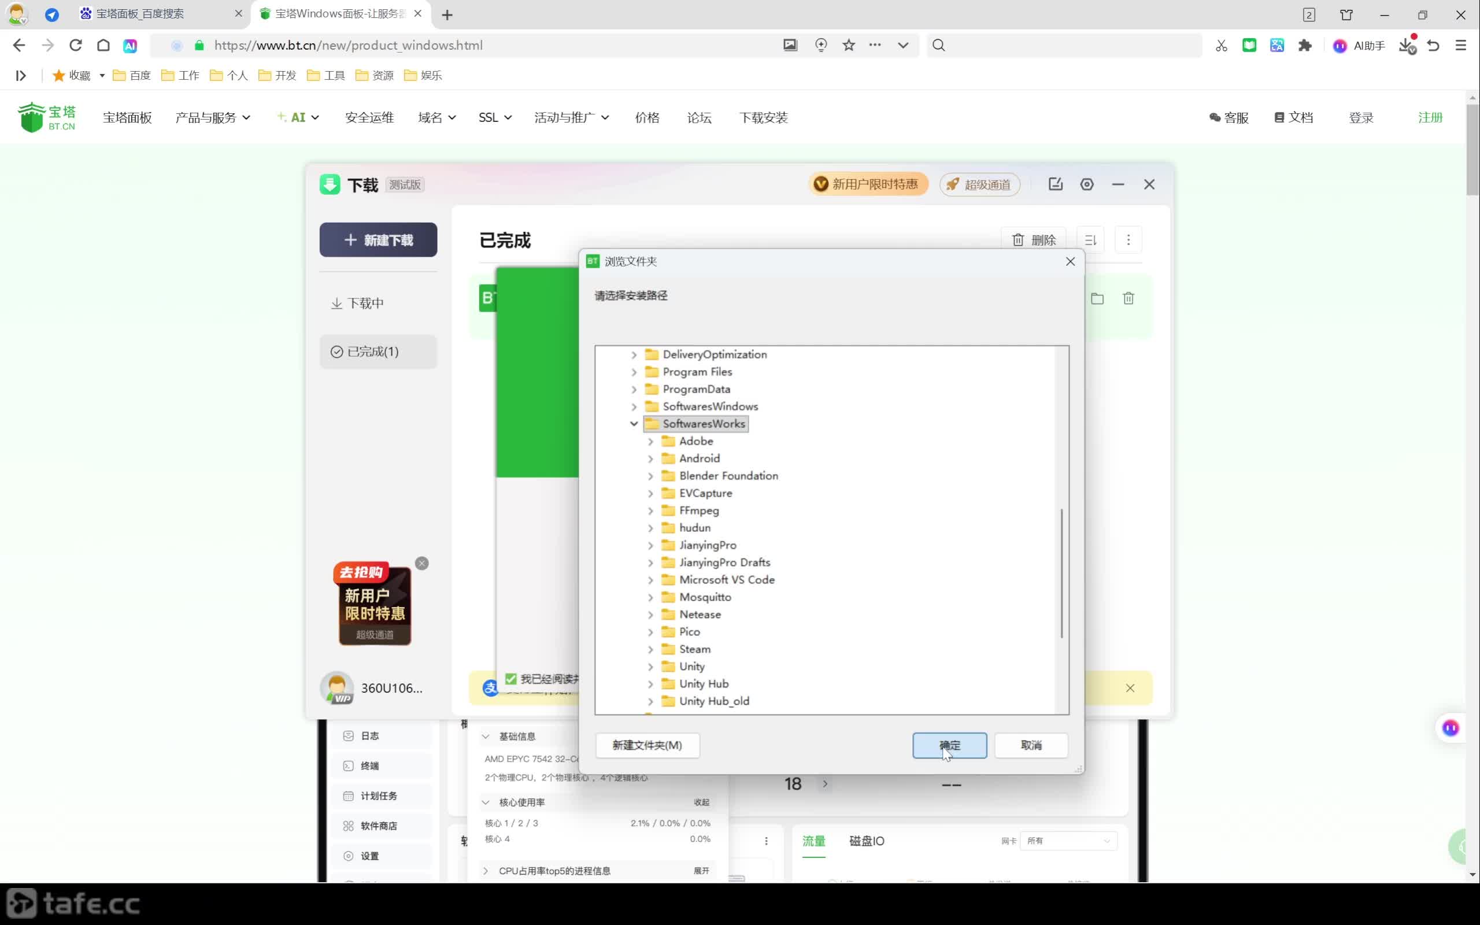Open containing folder for the downloaded file
Screen dimensions: 1480x925
tap(1097, 298)
